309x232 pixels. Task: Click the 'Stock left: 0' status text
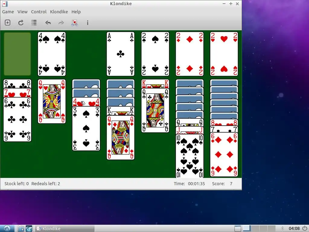(x=17, y=183)
